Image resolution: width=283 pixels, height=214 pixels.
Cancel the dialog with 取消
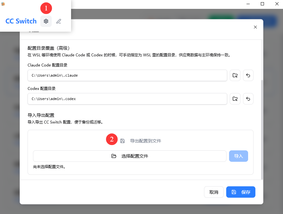coord(214,192)
